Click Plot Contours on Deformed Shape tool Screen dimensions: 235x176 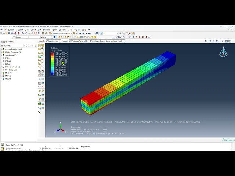40,57
